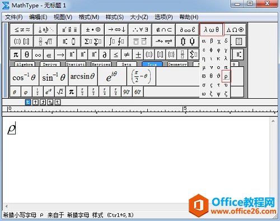
Task: Insert infinity symbol from small bar
Action: [x=38, y=55]
